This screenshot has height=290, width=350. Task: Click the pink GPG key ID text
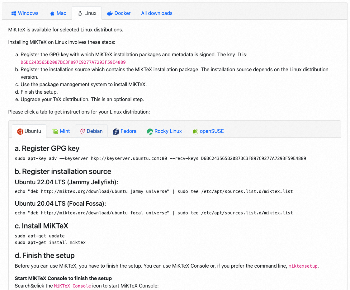click(x=73, y=62)
